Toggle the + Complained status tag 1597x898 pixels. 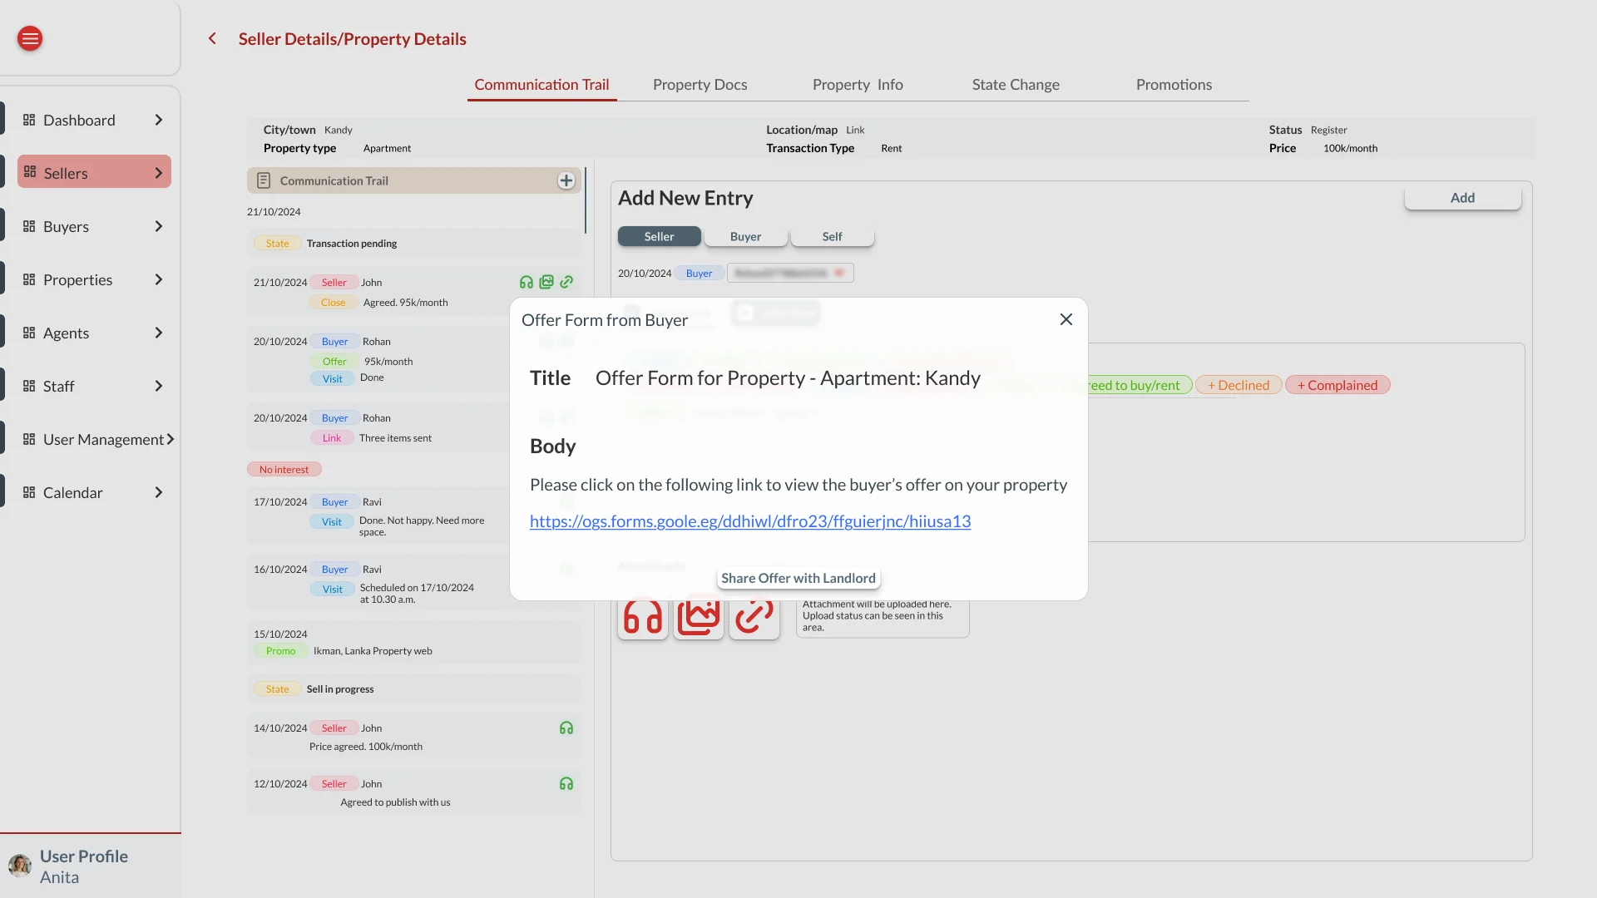[1337, 385]
